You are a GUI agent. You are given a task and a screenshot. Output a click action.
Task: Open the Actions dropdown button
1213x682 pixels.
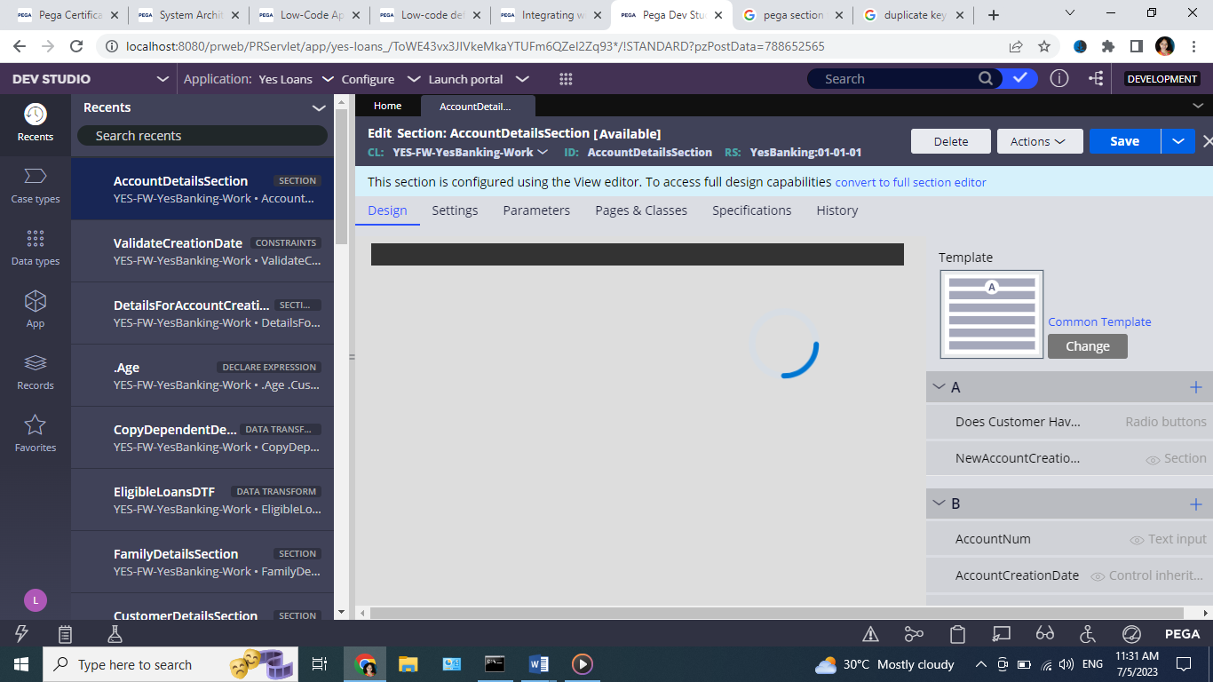pyautogui.click(x=1040, y=141)
